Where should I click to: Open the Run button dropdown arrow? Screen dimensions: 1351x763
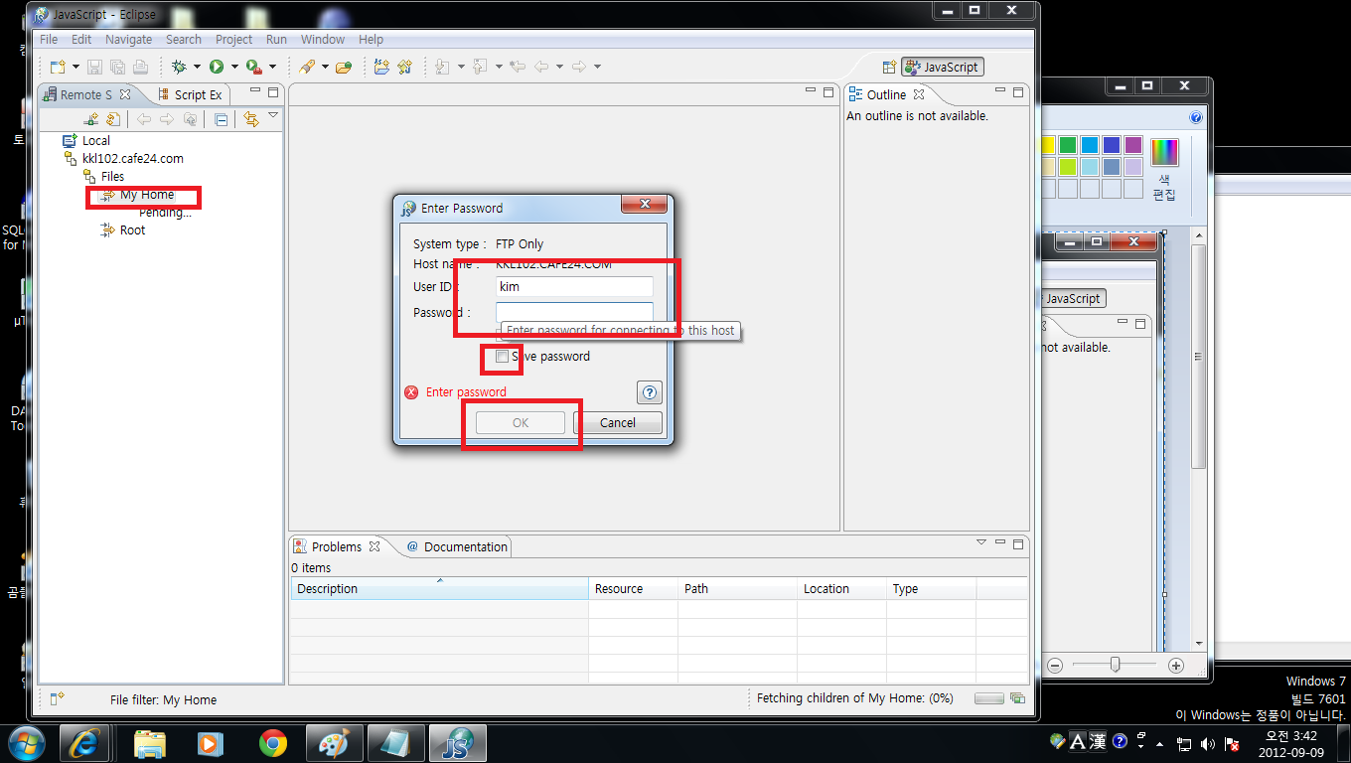coord(234,67)
